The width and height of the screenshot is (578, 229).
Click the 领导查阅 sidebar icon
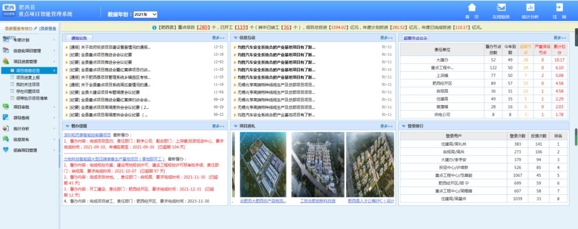[6, 117]
